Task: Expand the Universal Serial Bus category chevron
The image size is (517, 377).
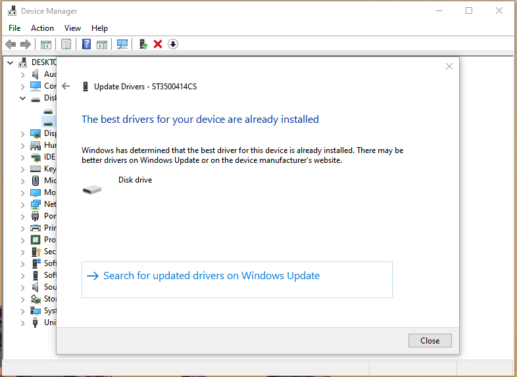Action: [22, 323]
